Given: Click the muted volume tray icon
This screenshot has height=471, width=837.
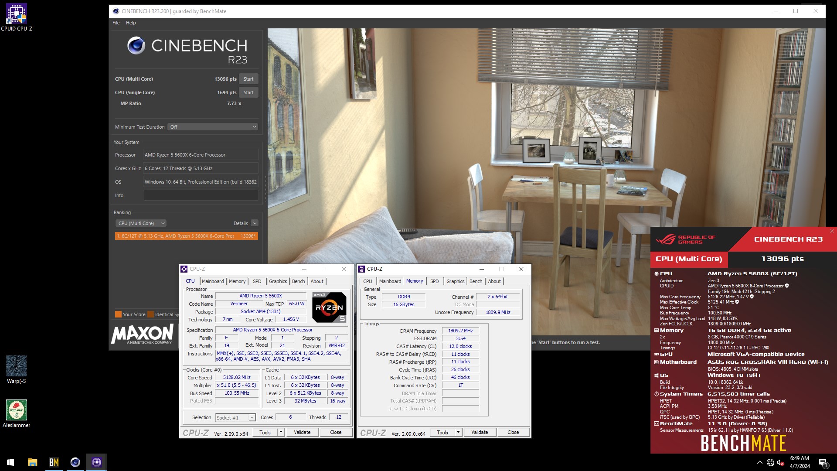Looking at the screenshot, I should pyautogui.click(x=781, y=462).
